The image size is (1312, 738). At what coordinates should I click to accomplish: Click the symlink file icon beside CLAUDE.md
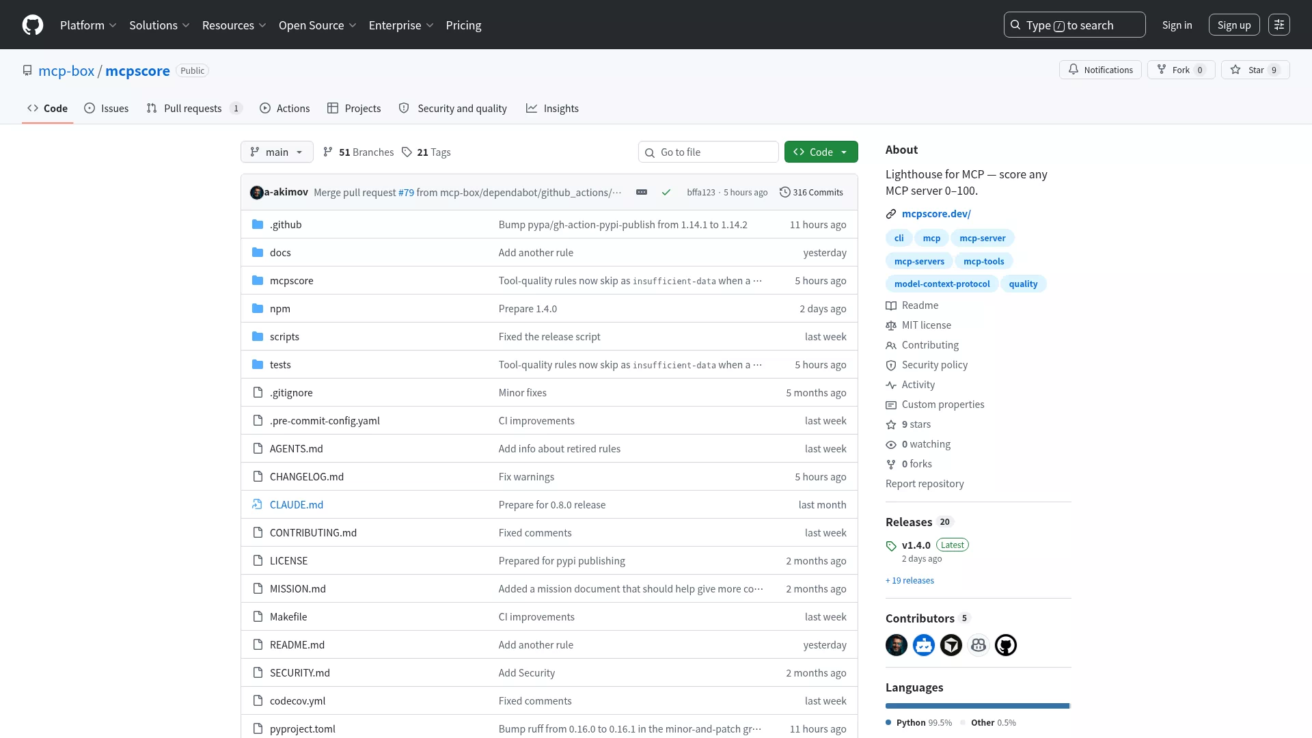pos(258,505)
